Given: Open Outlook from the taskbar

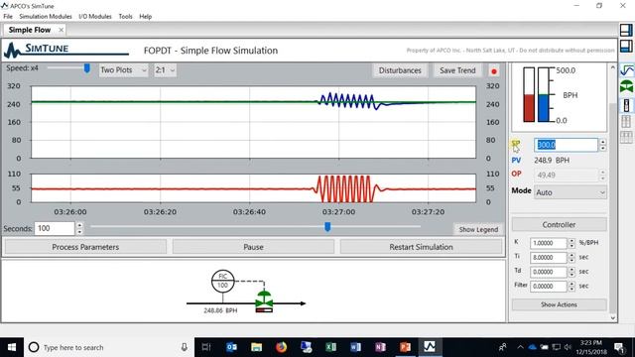Looking at the screenshot, I should click(x=231, y=347).
